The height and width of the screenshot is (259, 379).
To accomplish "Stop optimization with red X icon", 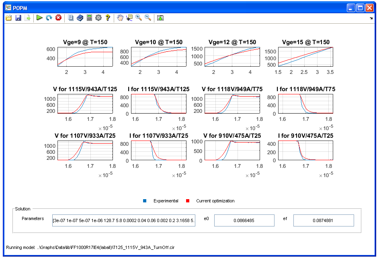I will [x=59, y=18].
